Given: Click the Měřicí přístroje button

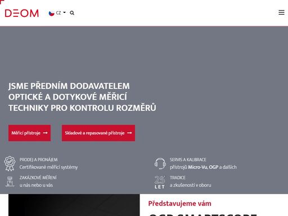Looking at the screenshot, I should point(29,133).
